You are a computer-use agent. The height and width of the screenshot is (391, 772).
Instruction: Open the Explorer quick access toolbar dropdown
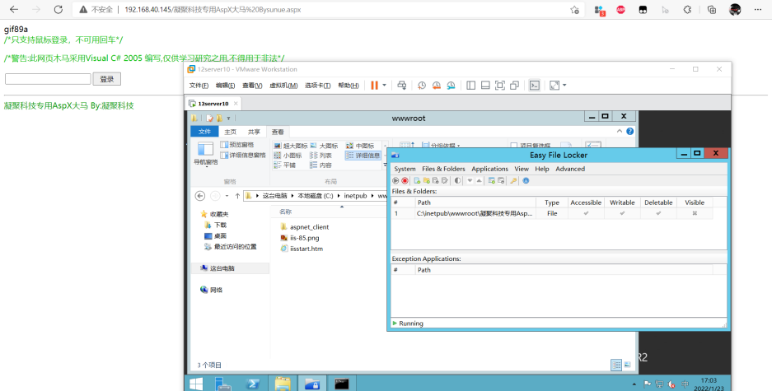click(x=228, y=118)
